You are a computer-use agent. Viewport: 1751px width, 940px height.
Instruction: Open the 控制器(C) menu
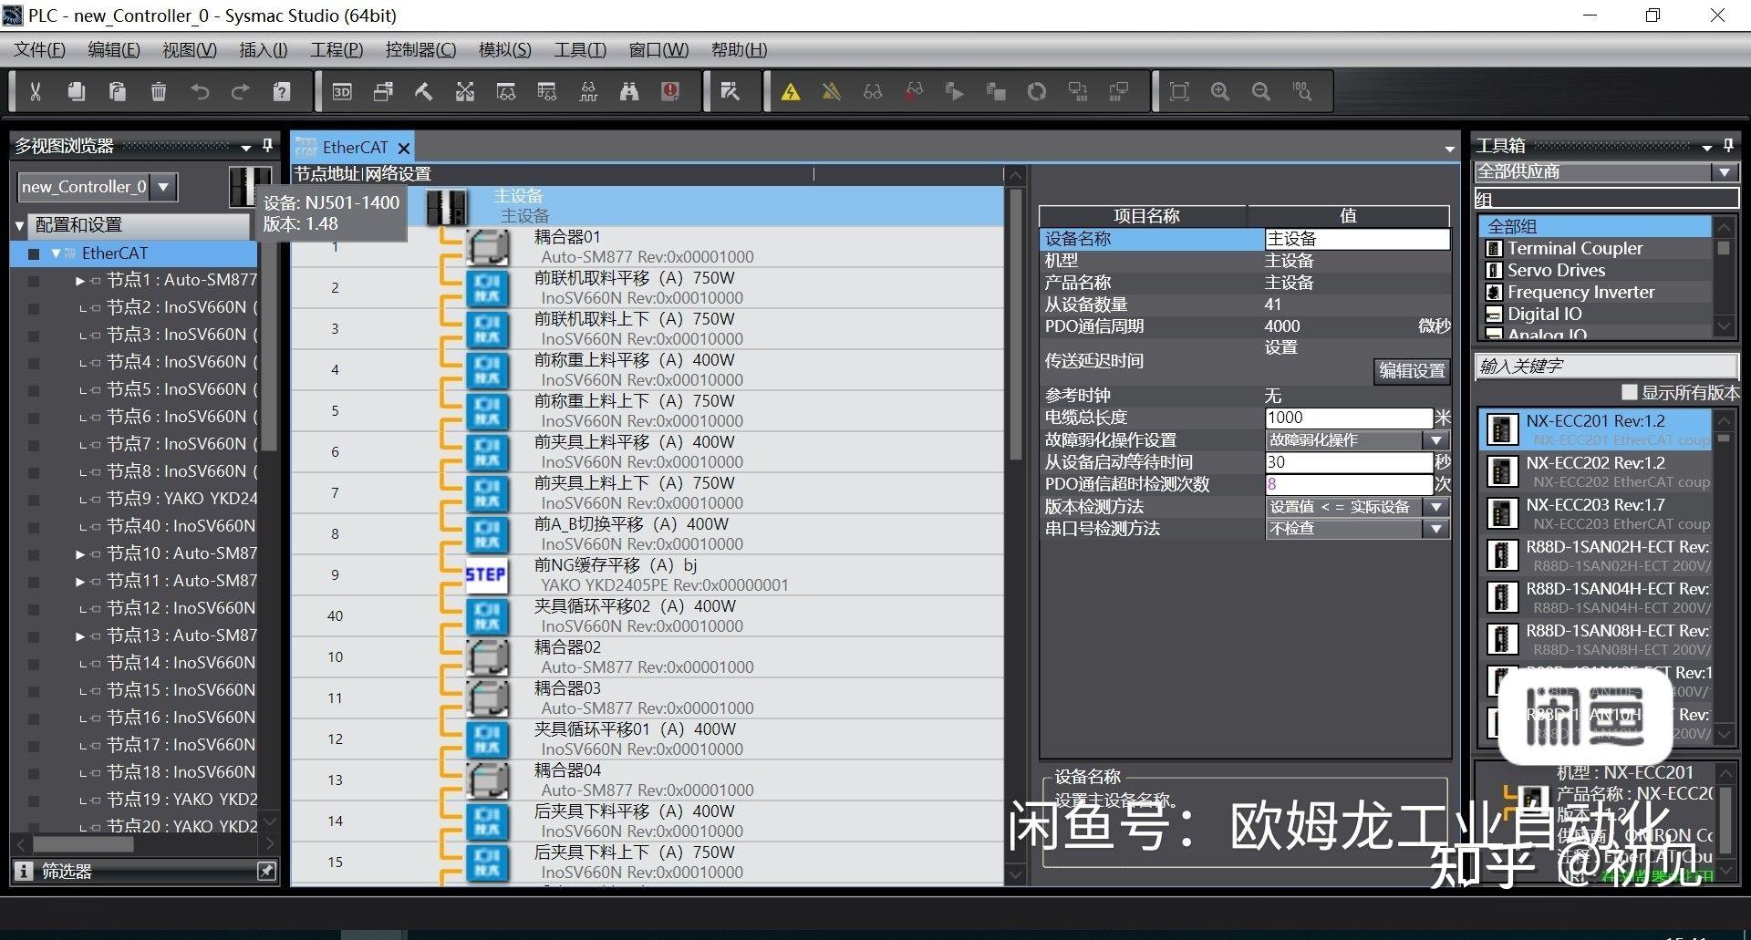pyautogui.click(x=420, y=49)
